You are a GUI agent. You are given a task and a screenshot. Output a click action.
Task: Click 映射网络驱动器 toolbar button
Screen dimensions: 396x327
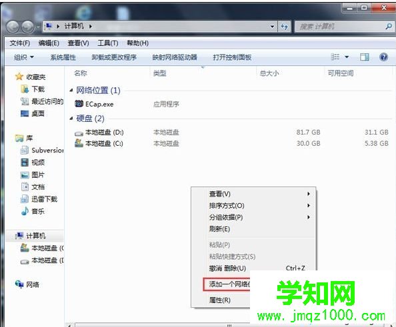click(x=175, y=57)
